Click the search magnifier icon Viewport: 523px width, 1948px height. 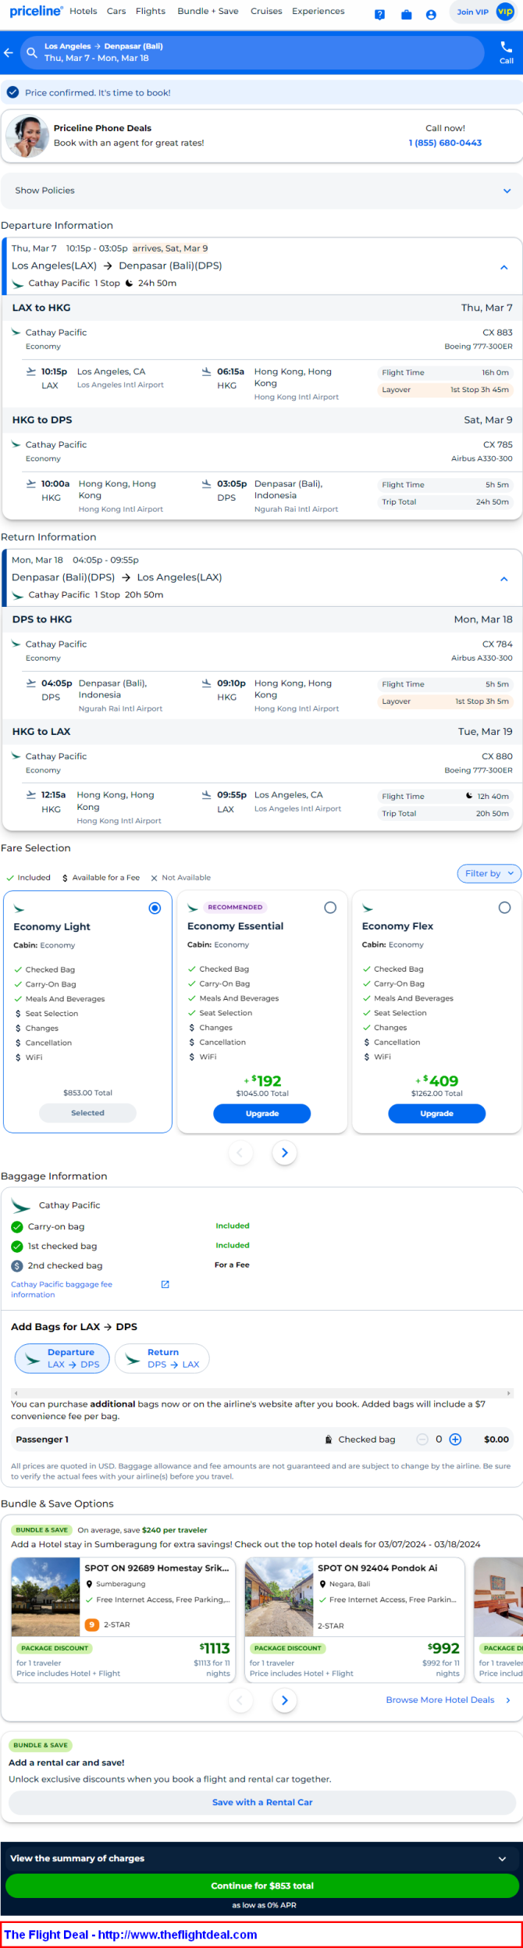coord(32,52)
